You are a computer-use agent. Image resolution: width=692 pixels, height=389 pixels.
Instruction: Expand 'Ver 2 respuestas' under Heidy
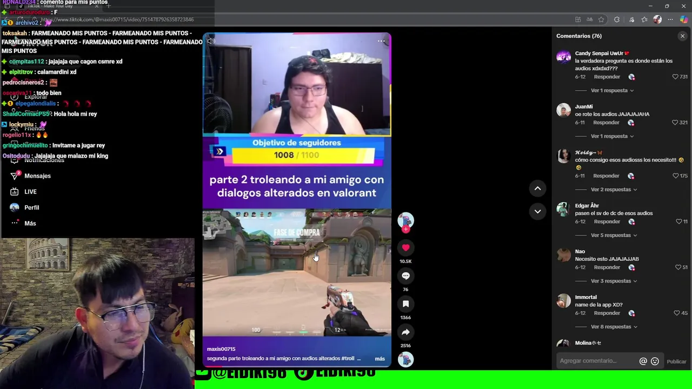pyautogui.click(x=614, y=190)
